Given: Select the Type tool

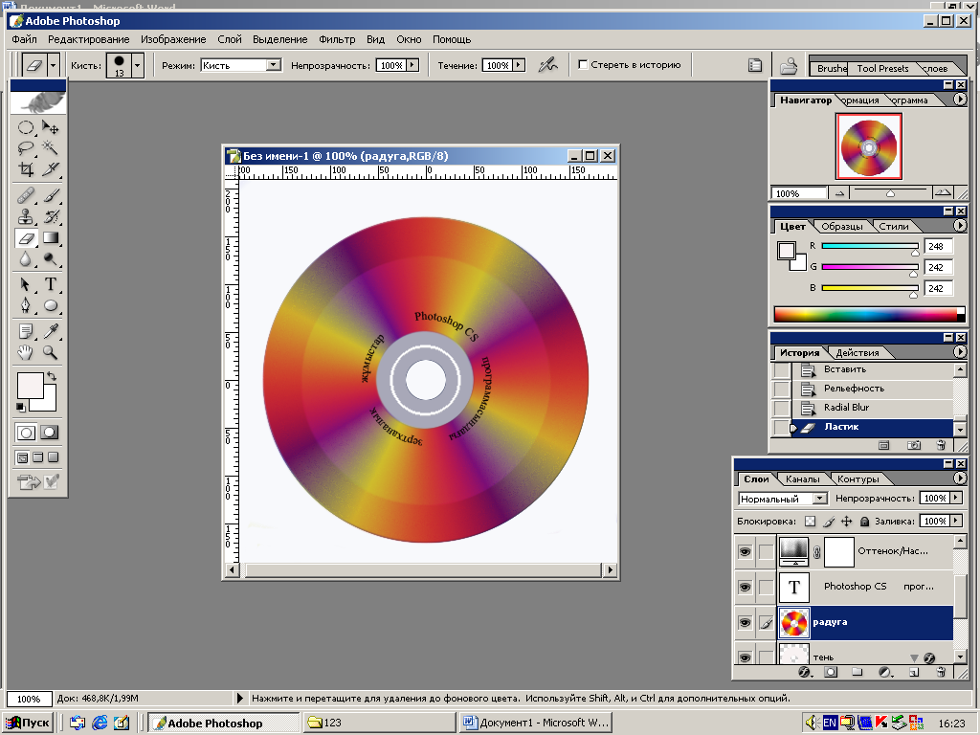Looking at the screenshot, I should coord(51,284).
